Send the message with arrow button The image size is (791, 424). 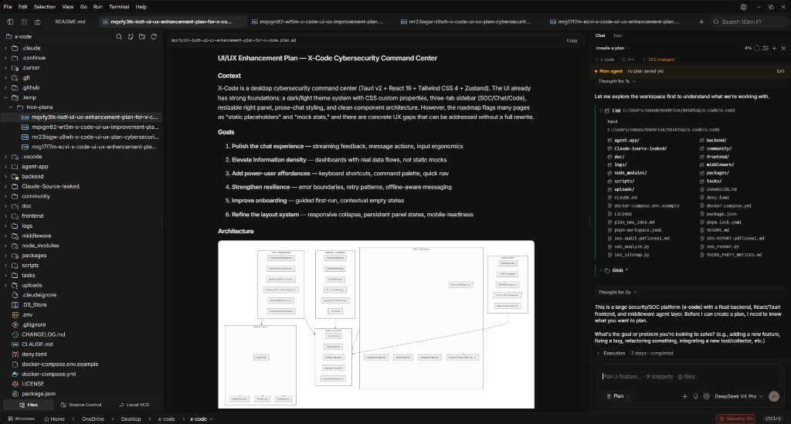[774, 396]
